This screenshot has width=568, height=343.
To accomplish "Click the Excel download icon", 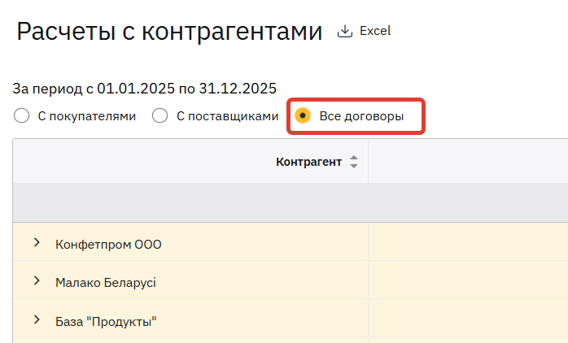I will tap(345, 31).
